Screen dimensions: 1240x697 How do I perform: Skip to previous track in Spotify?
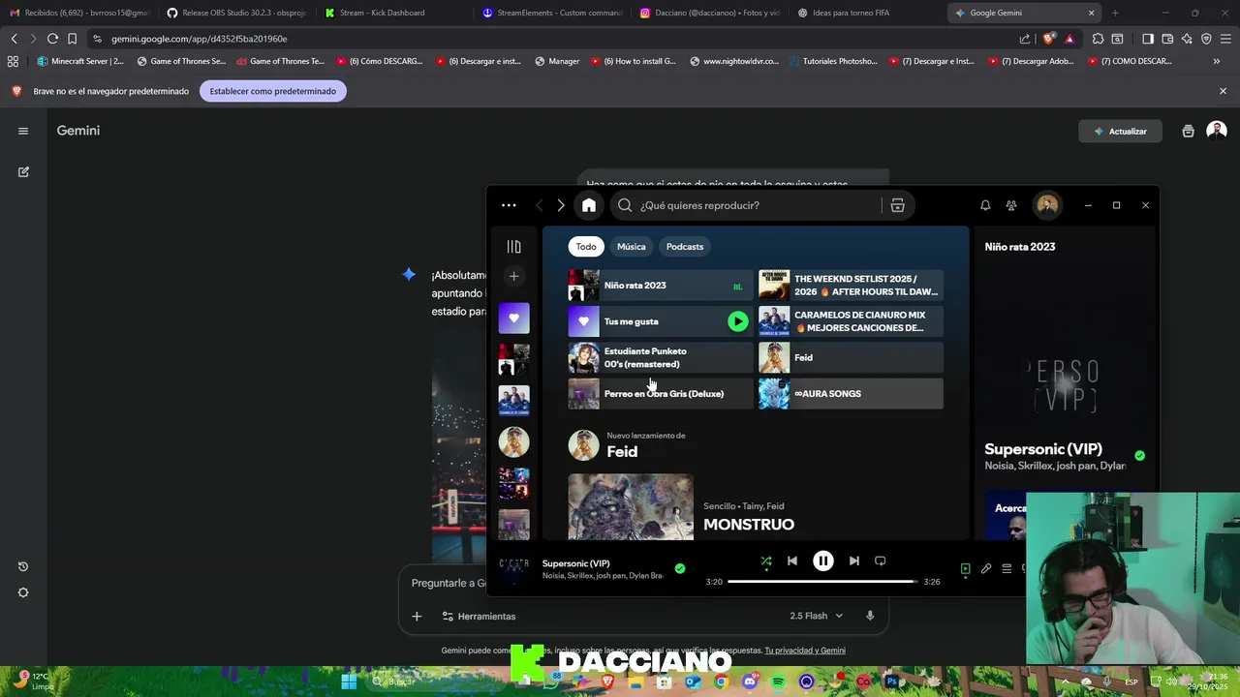(792, 561)
